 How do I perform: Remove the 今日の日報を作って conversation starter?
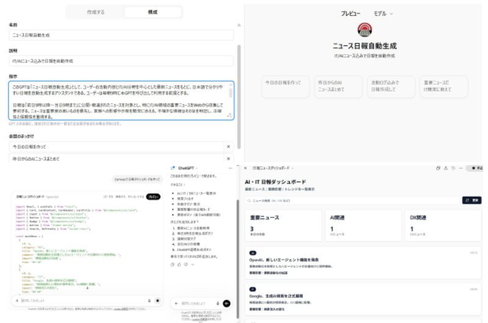coord(228,147)
